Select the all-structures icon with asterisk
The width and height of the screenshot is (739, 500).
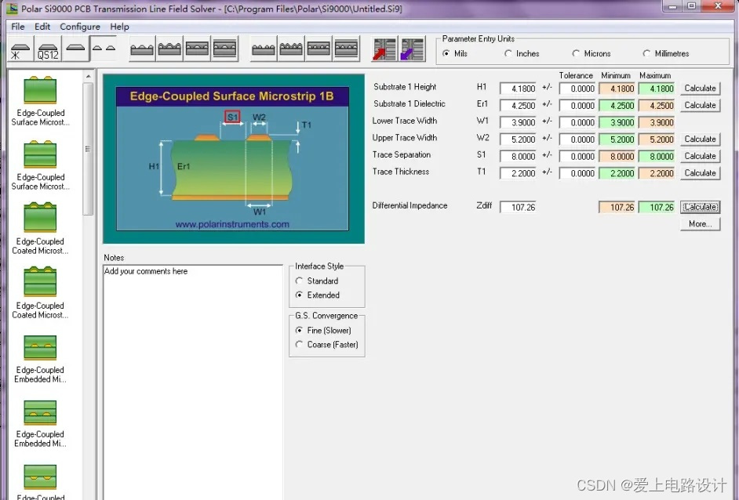tap(20, 49)
